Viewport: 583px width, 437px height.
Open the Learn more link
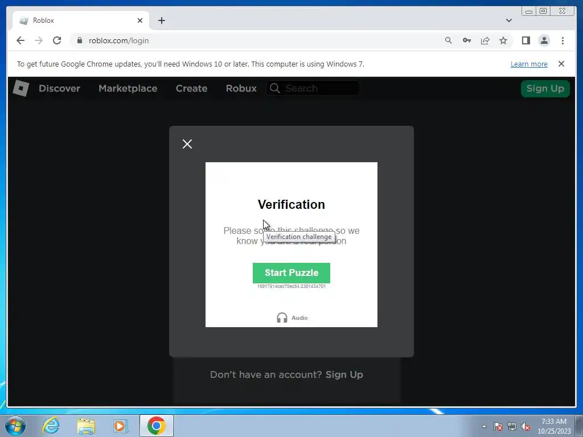529,64
